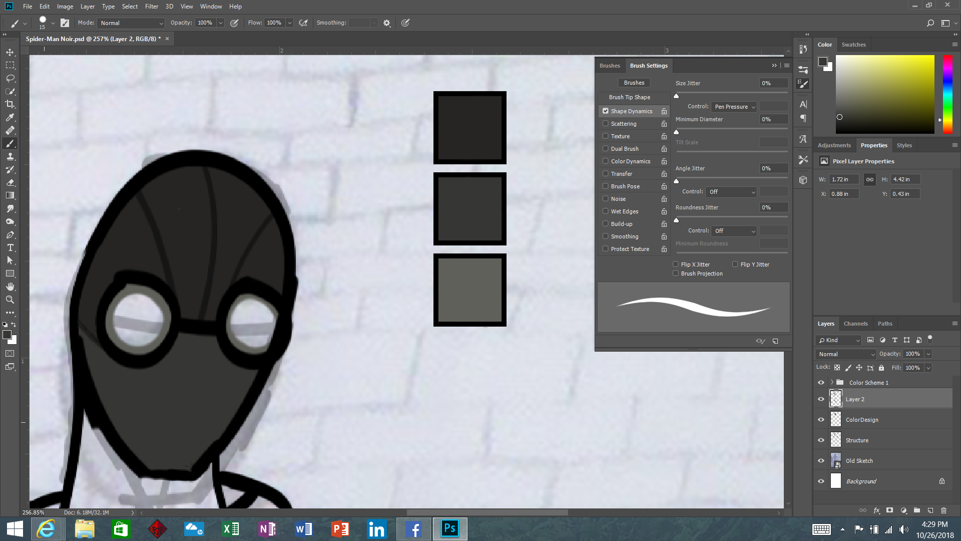
Task: Select the Move tool
Action: click(x=10, y=52)
